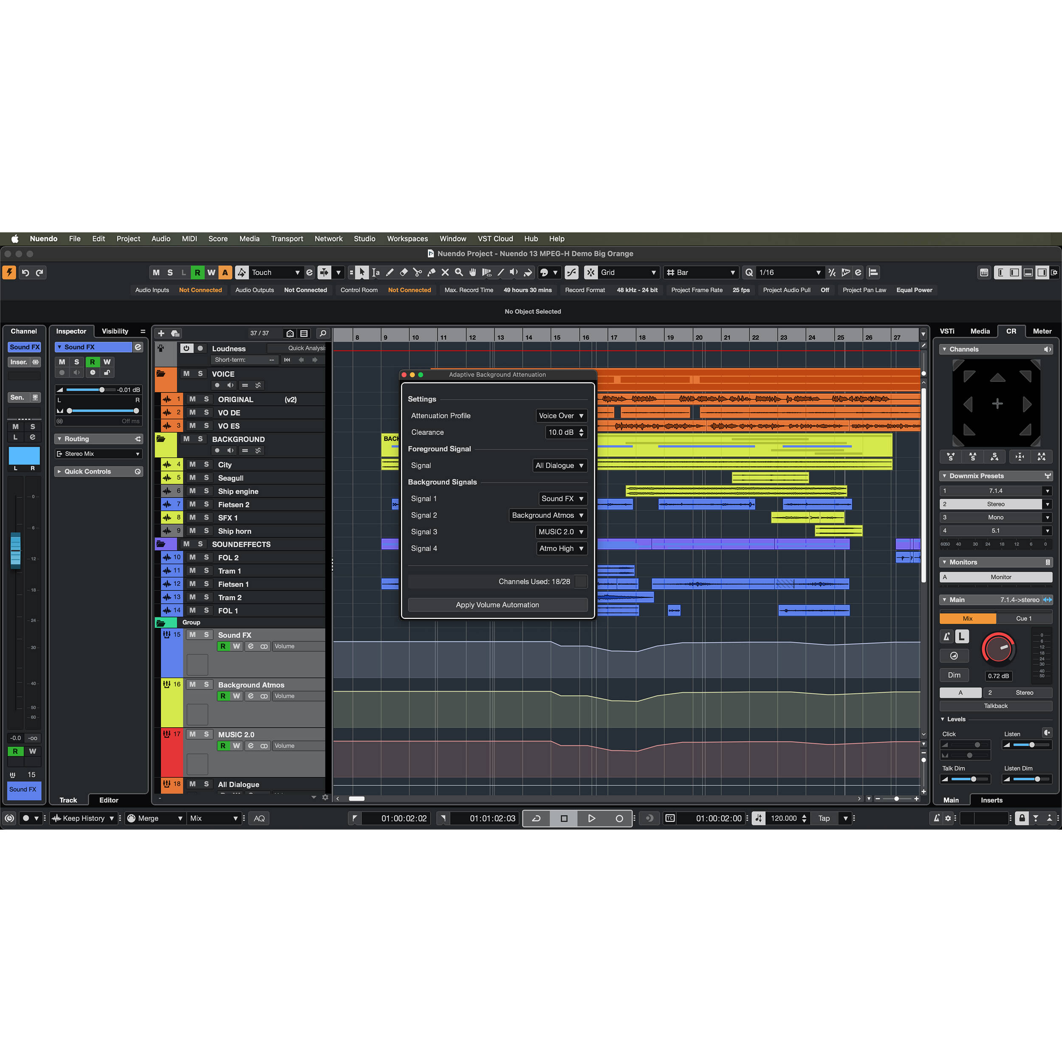Solo the Ship engine track
The width and height of the screenshot is (1062, 1062).
206,491
